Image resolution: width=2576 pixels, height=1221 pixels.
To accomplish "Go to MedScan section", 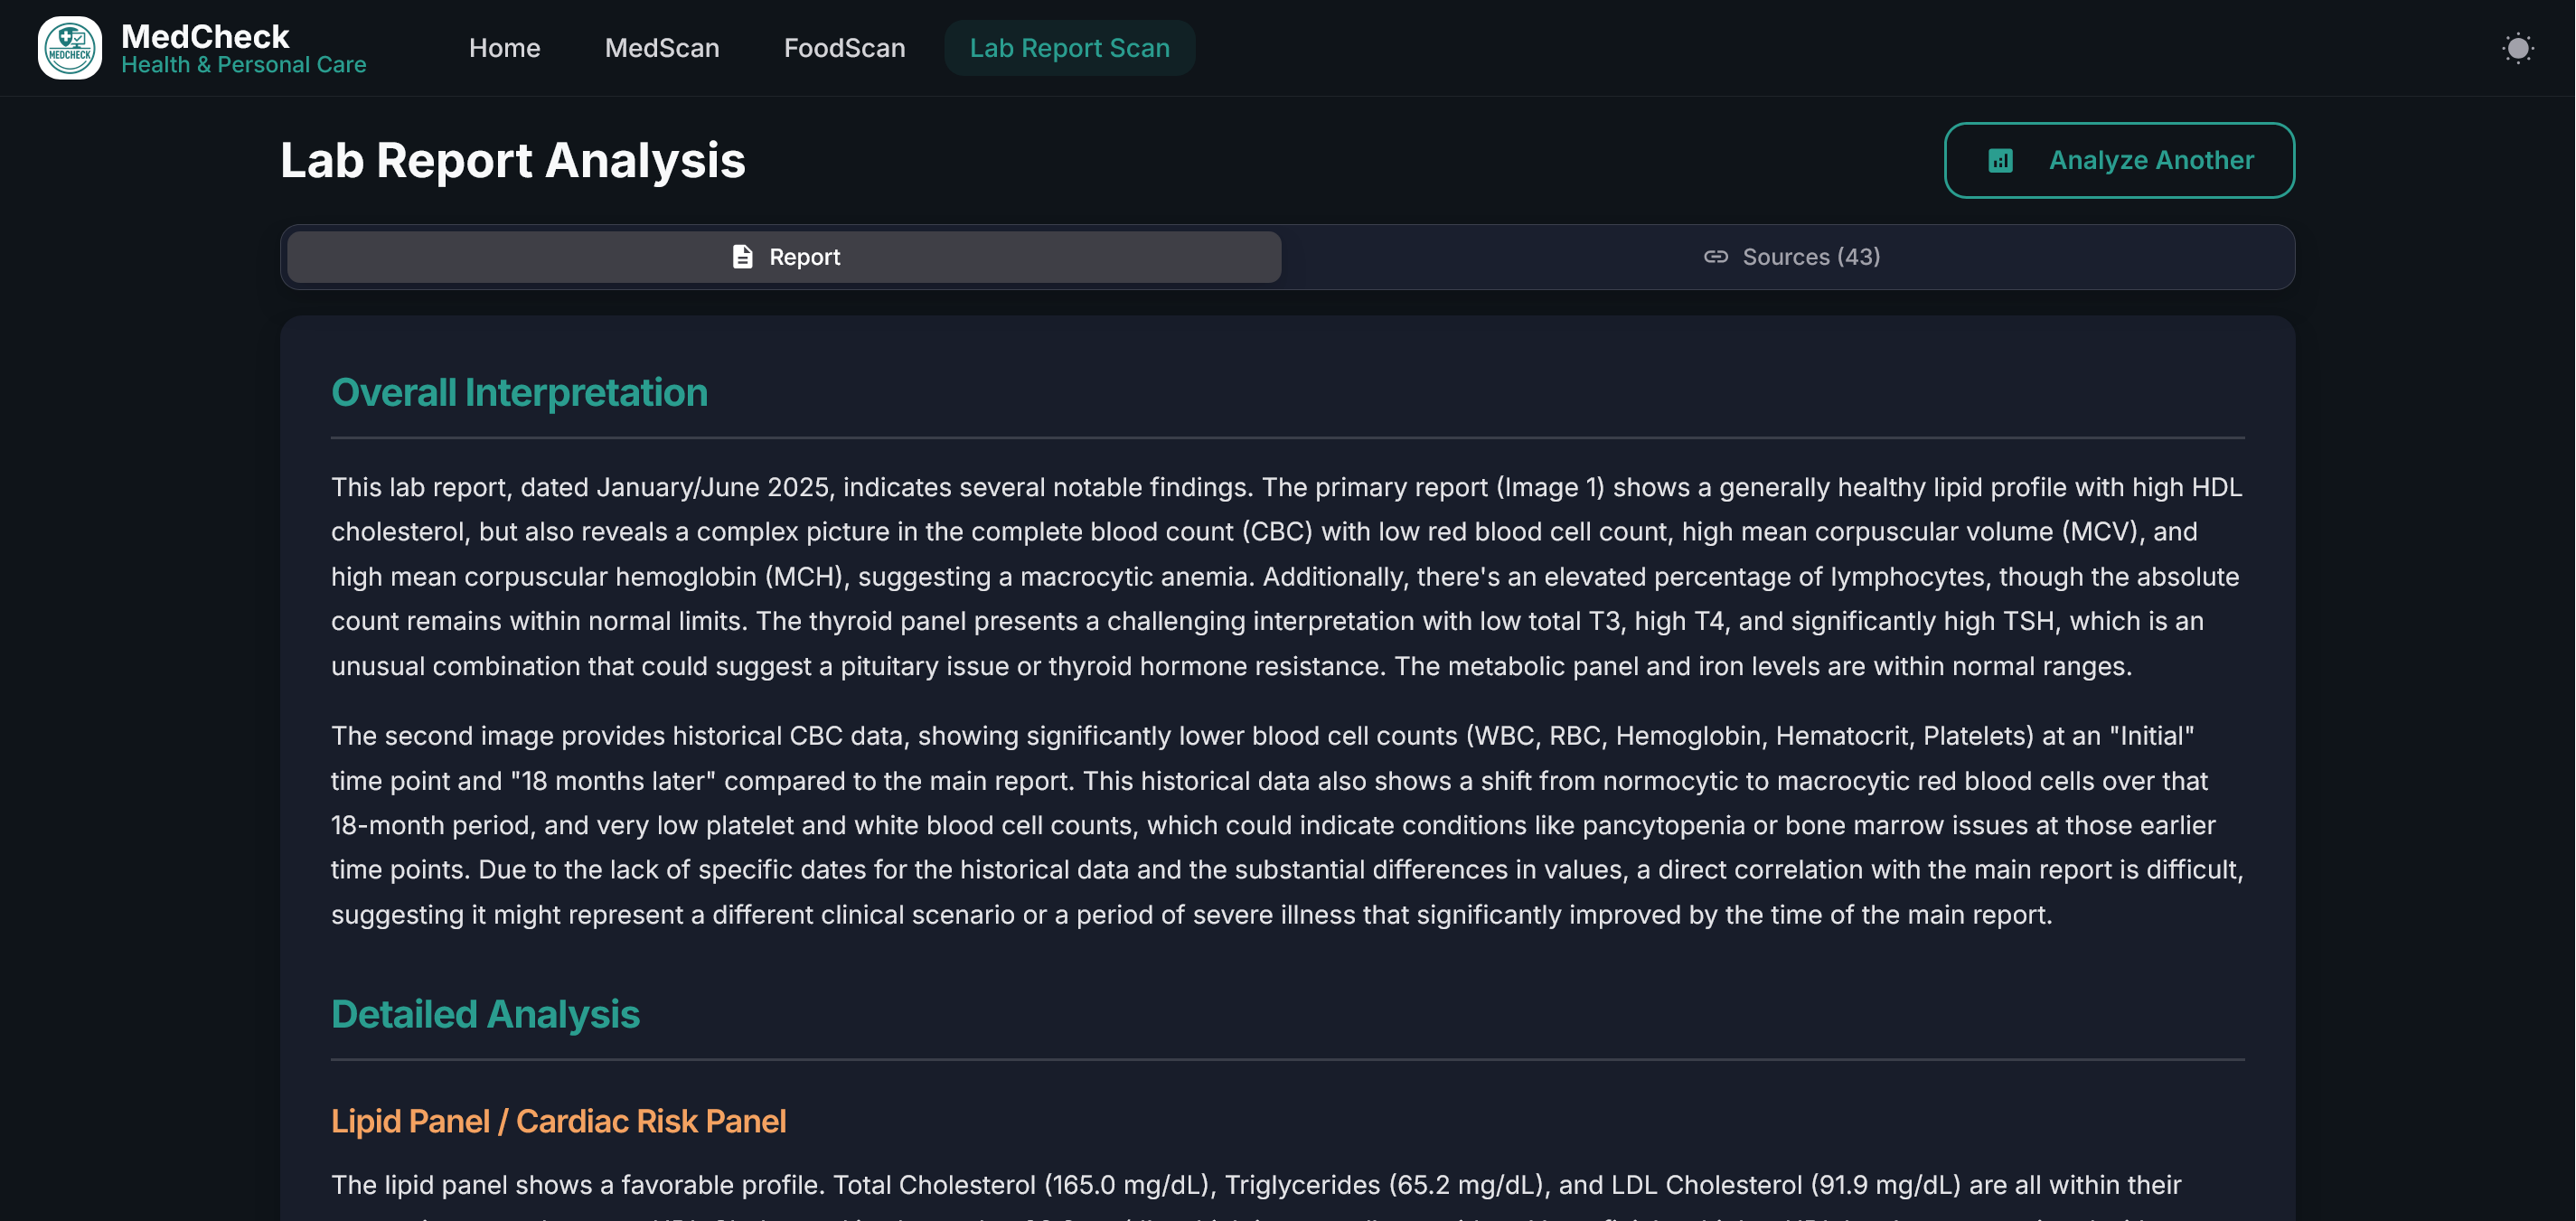I will pyautogui.click(x=662, y=48).
